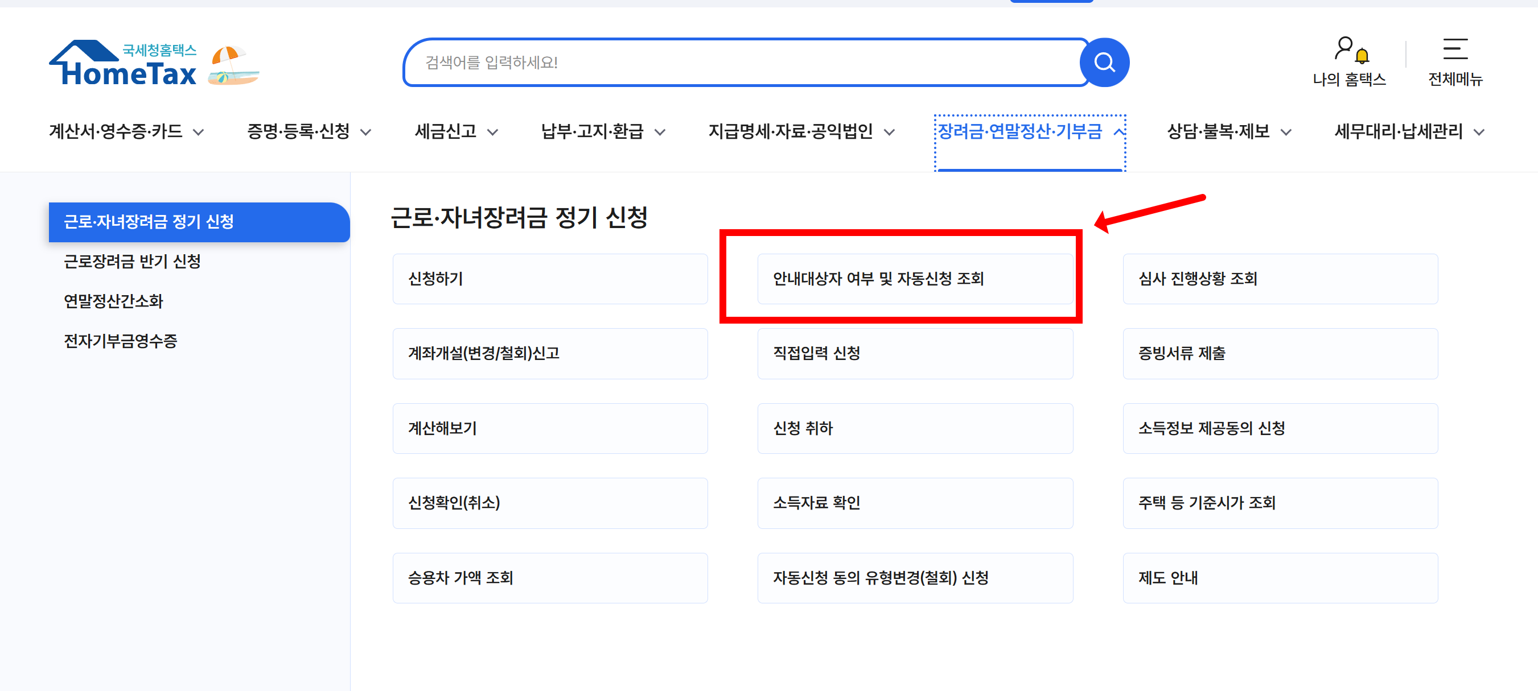Click 계산해보기 option
This screenshot has width=1538, height=691.
tap(549, 428)
